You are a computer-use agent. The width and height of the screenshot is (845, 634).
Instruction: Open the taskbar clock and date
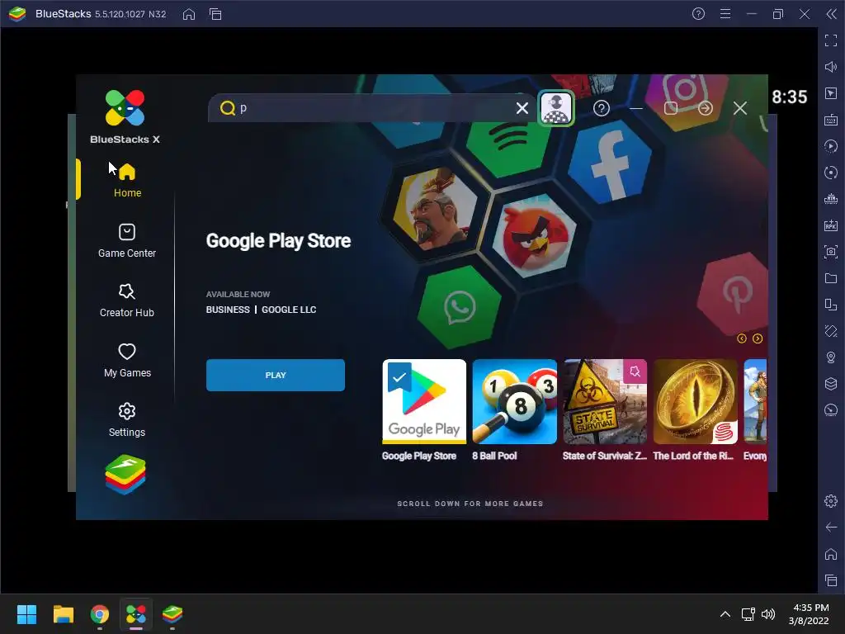[809, 614]
